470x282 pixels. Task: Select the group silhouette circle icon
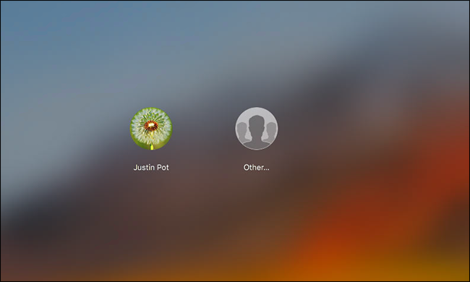click(256, 129)
